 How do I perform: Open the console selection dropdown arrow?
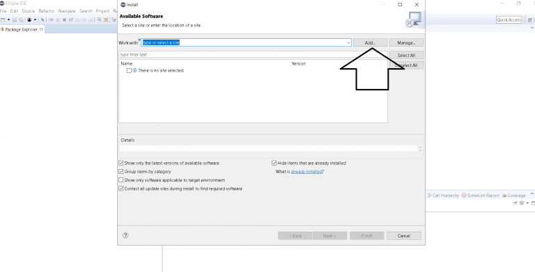pos(527,203)
